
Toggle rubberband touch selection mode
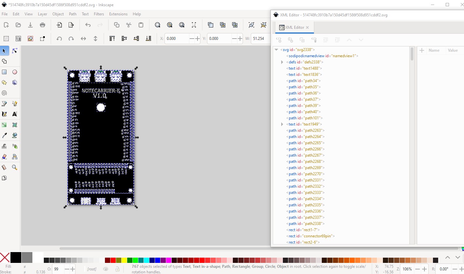[43, 39]
